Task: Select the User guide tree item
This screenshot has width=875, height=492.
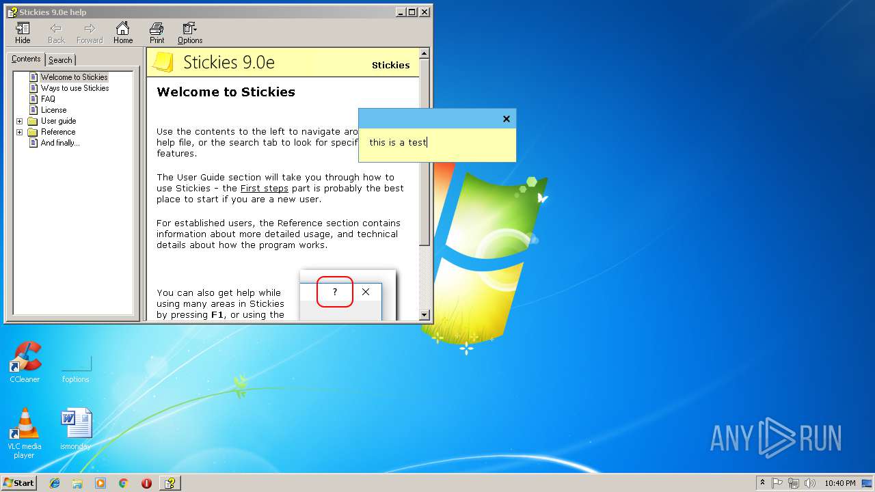Action: tap(58, 121)
